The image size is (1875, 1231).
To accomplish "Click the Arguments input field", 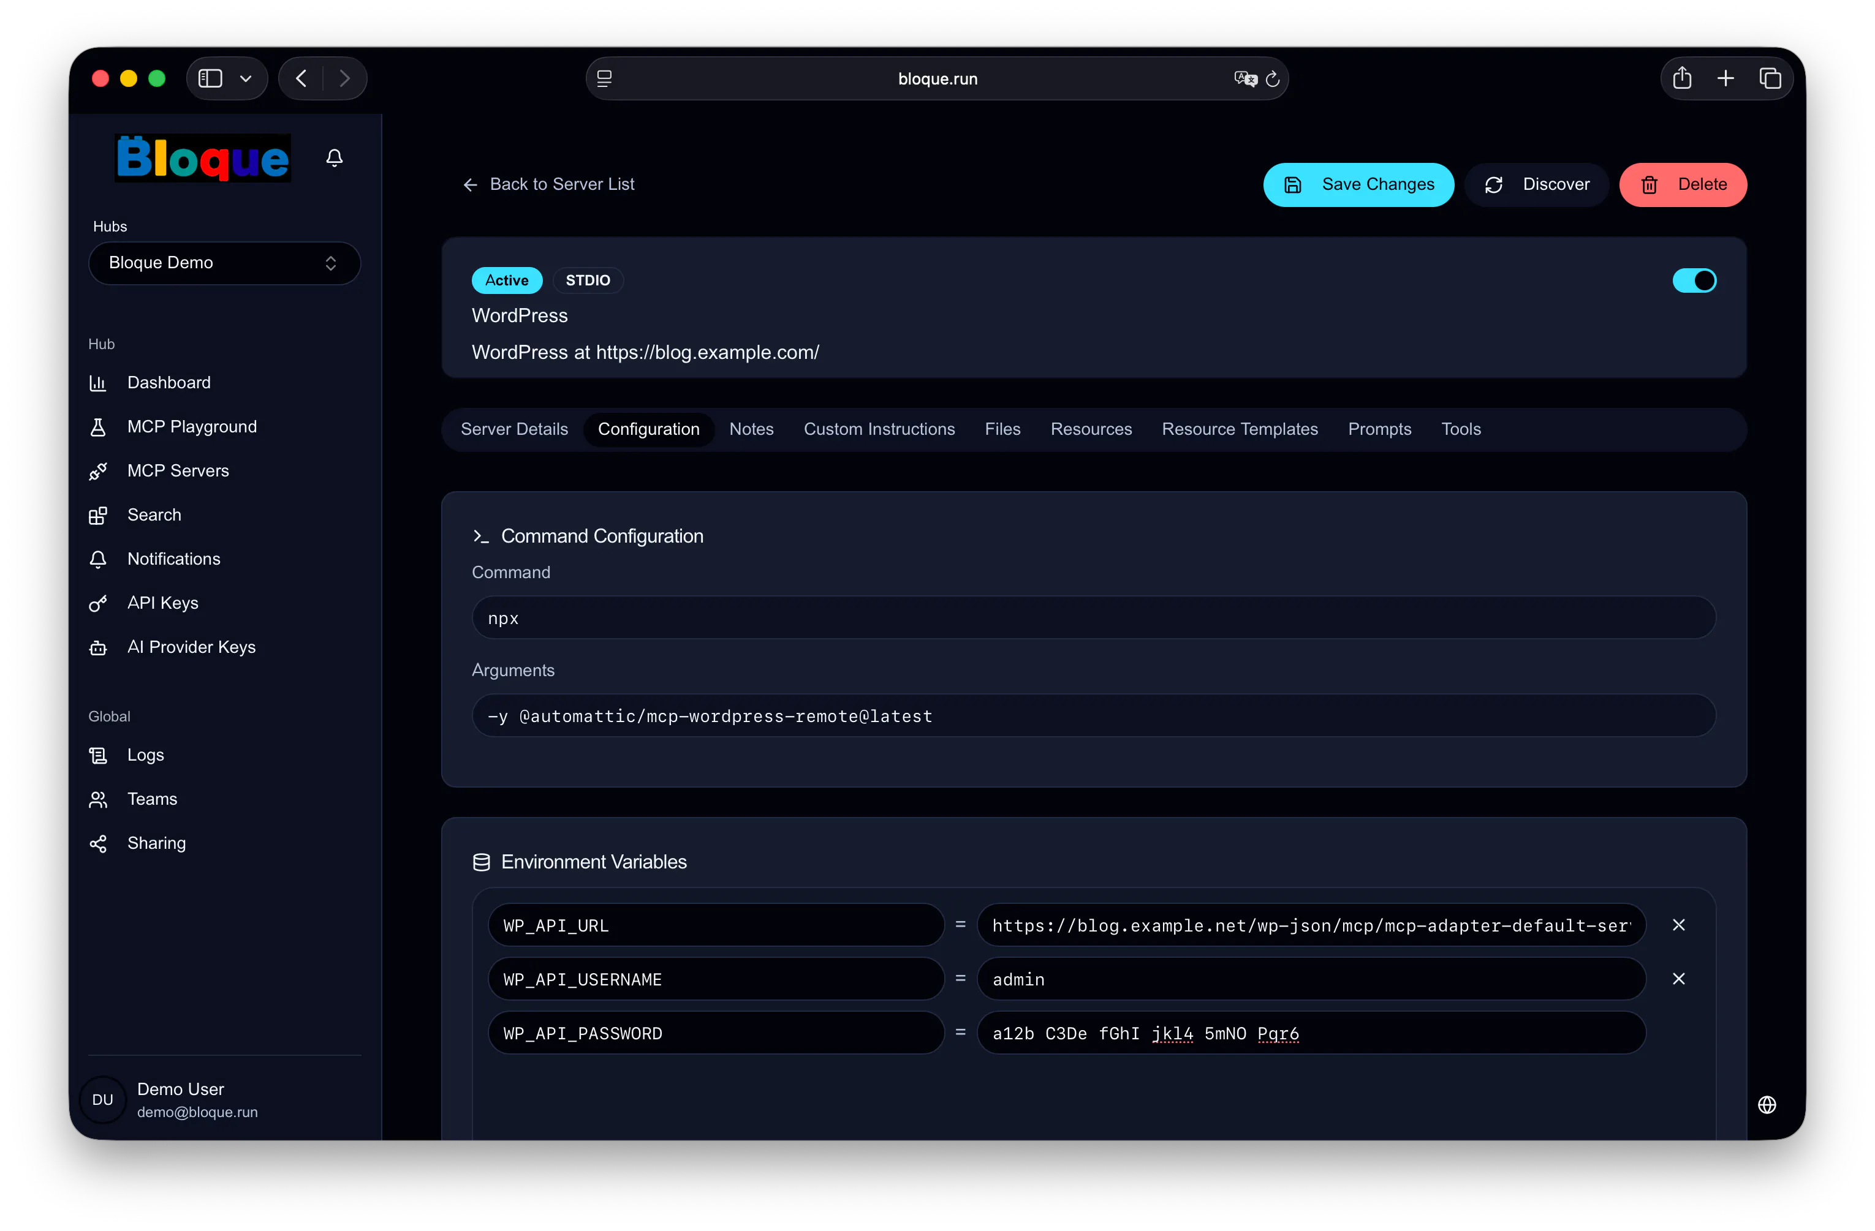I will click(1094, 715).
